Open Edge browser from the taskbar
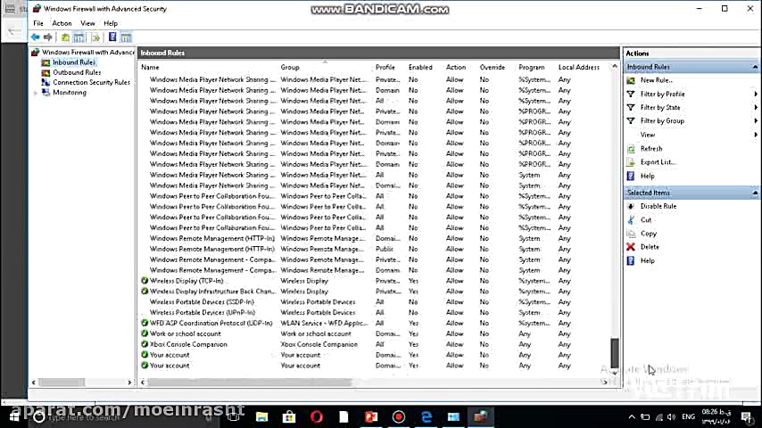 pyautogui.click(x=427, y=416)
